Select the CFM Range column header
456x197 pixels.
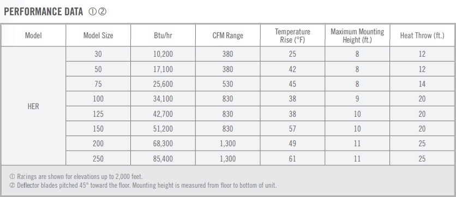pos(227,35)
